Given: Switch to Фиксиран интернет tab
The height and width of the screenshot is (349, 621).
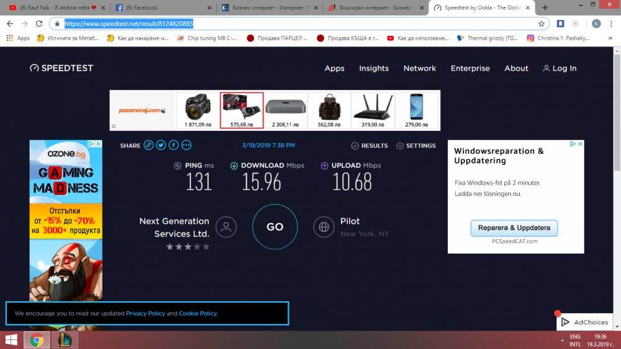Looking at the screenshot, I should 376,7.
